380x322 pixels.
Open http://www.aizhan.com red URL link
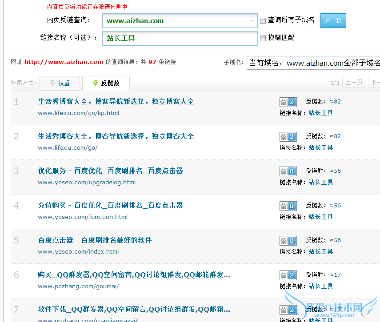coord(64,62)
